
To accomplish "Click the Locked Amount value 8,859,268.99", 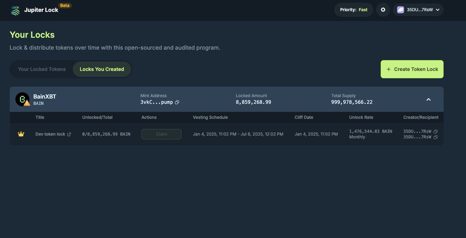I will [254, 102].
